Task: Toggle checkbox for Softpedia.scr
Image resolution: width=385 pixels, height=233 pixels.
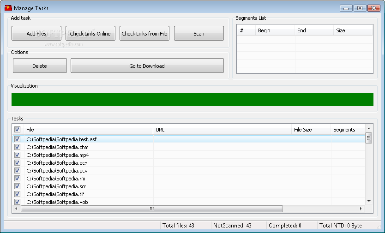Action: click(x=17, y=186)
